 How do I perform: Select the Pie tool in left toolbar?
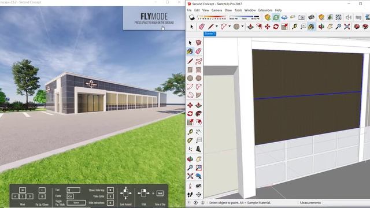(198, 95)
